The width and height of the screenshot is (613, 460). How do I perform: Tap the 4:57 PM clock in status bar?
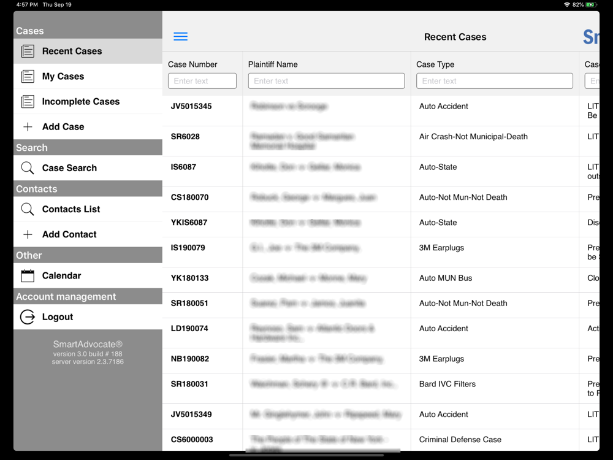click(x=27, y=5)
